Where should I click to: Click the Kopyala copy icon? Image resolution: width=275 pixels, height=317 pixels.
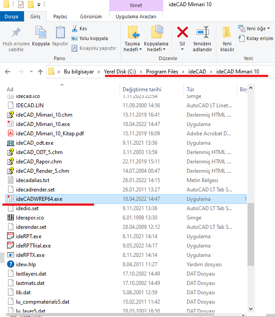(41, 32)
